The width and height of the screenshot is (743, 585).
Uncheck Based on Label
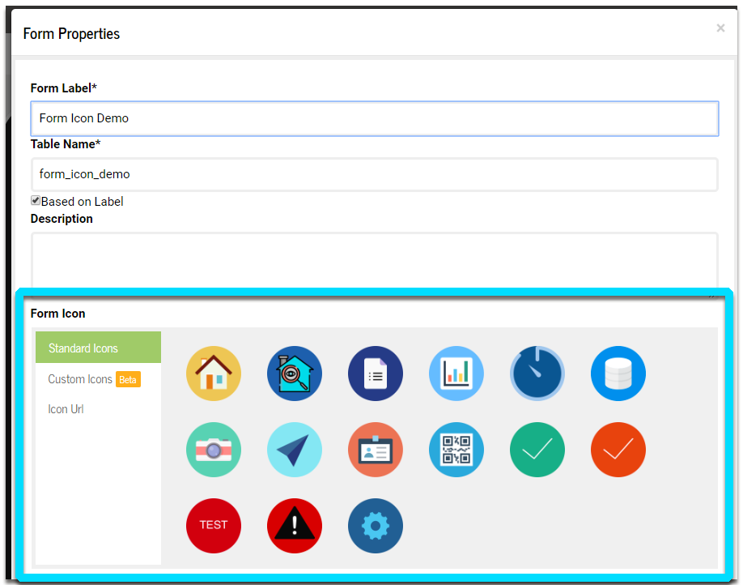tap(35, 200)
